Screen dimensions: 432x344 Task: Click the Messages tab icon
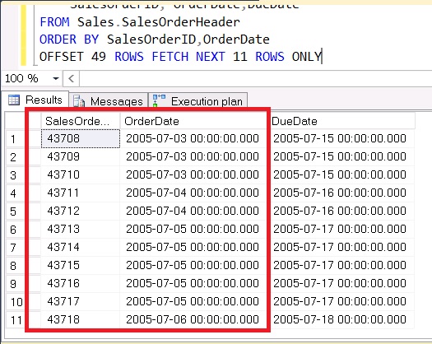[x=79, y=101]
